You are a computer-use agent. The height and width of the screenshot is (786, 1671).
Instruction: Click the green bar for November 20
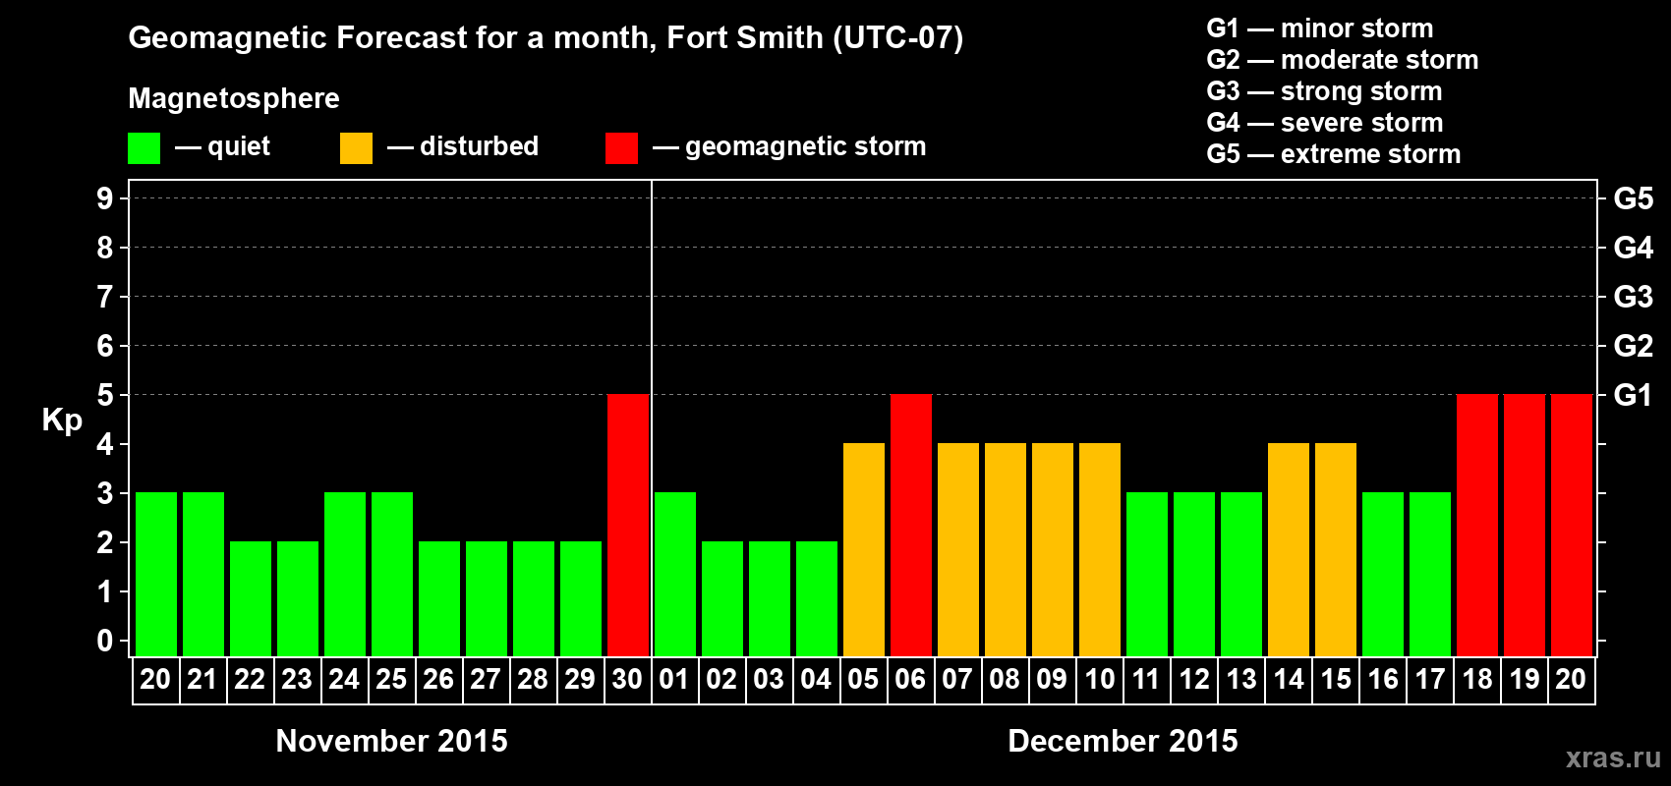coord(156,574)
